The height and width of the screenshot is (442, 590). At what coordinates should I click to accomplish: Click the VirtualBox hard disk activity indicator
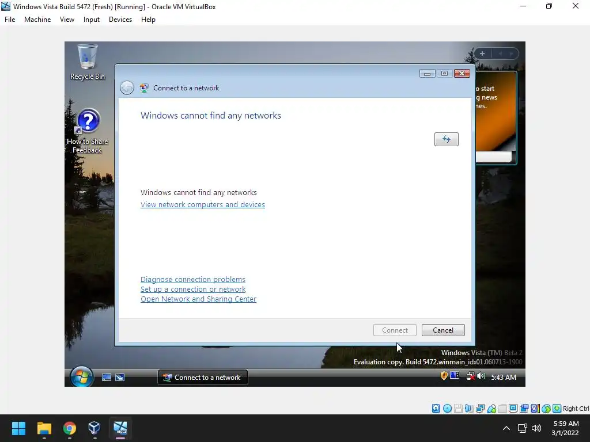tap(436, 409)
